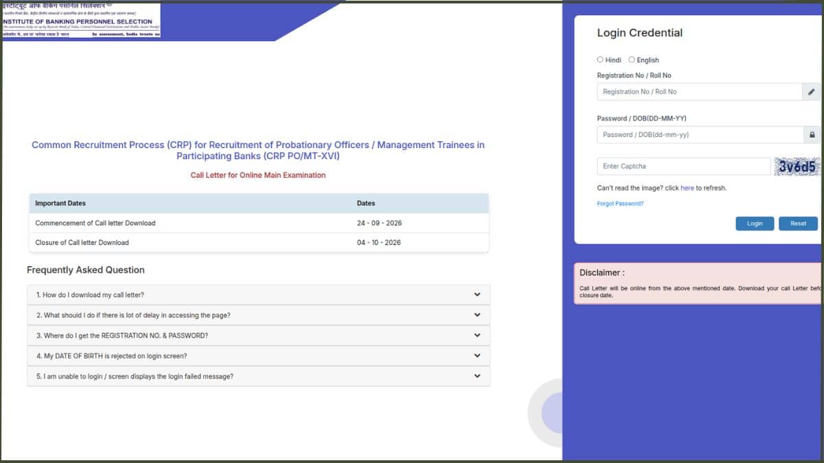Click 'Commencement of Call letter Download' row text
Screen dimensions: 824x463
coord(95,223)
